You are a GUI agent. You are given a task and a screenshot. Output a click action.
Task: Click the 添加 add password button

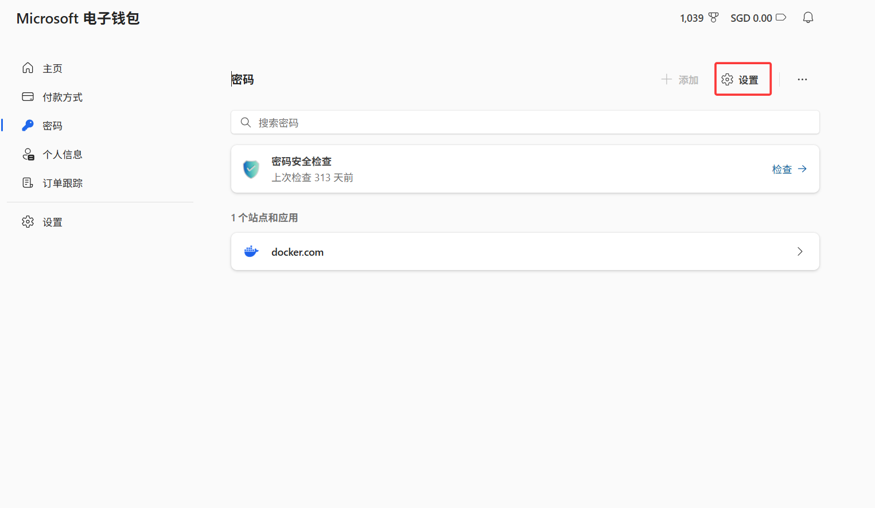click(680, 80)
